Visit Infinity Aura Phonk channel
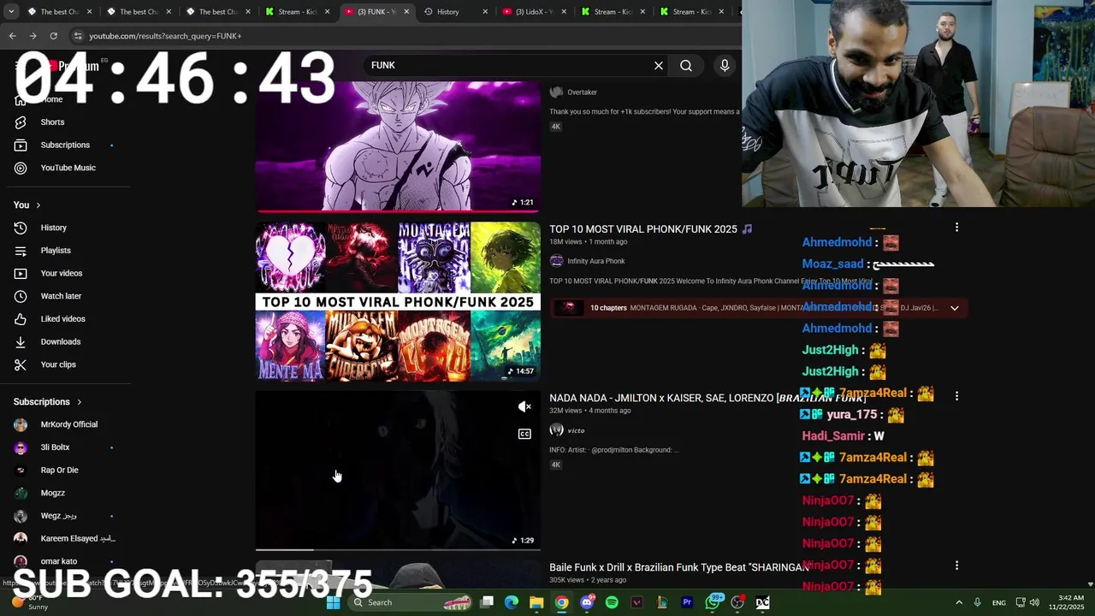Screen dimensions: 1095x616 click(x=595, y=261)
